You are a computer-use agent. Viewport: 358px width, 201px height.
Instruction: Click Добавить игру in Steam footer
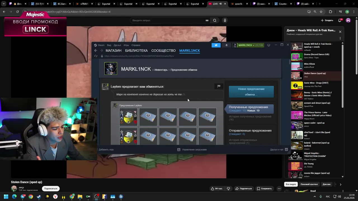pos(106,150)
